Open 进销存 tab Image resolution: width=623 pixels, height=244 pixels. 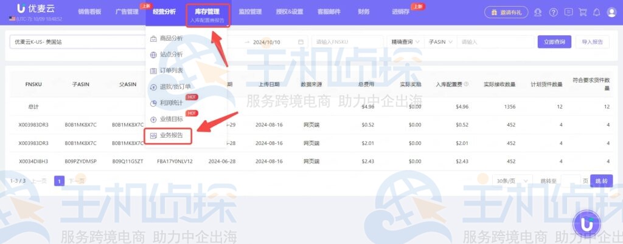[401, 12]
